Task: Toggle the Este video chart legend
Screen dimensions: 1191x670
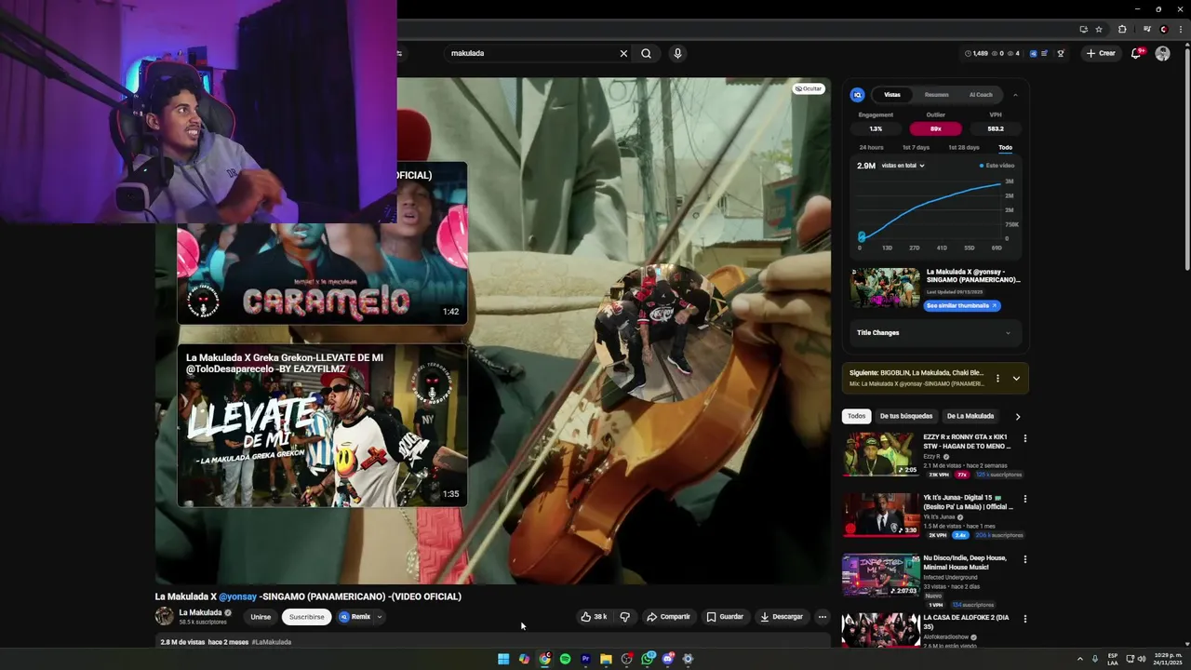Action: (x=997, y=166)
